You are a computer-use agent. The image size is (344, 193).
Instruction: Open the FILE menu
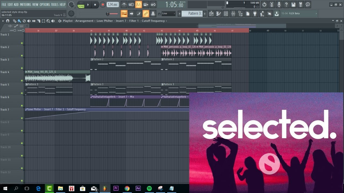[4, 5]
